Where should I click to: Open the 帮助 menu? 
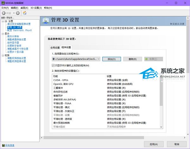(48, 8)
